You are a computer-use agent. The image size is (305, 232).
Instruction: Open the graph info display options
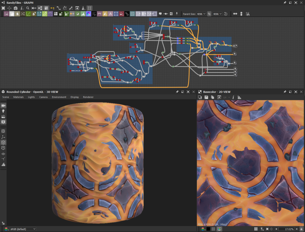22,8
